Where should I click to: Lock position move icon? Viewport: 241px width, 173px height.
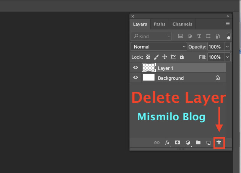[x=164, y=57]
